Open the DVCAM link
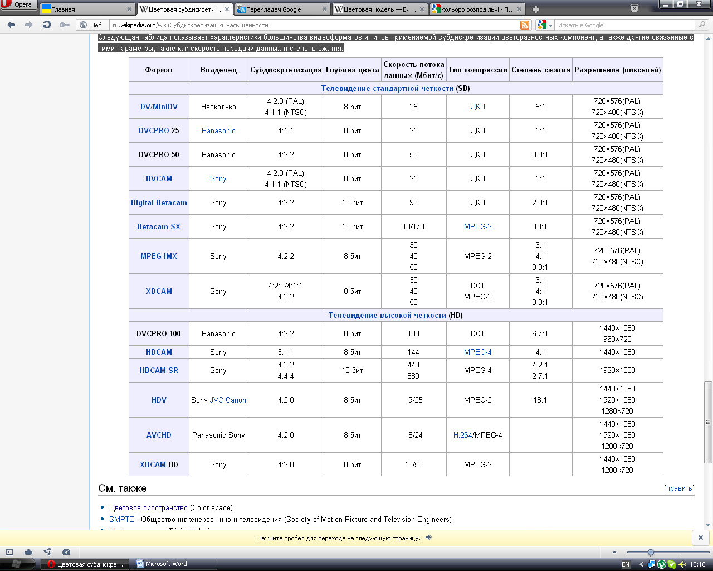The height and width of the screenshot is (571, 713). pos(159,178)
